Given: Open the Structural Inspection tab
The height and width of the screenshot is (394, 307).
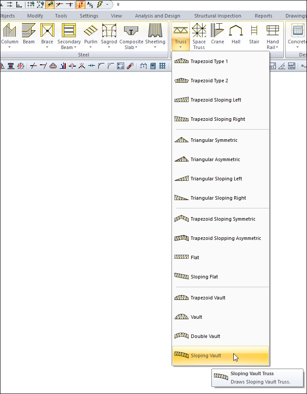Looking at the screenshot, I should tap(218, 16).
